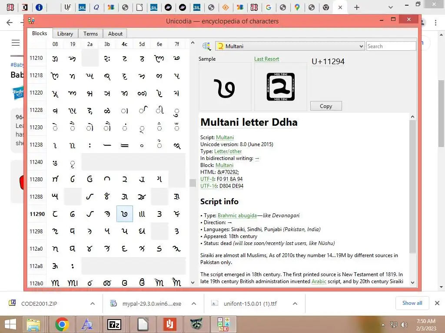
Task: Close the active Chrome tab
Action: tap(340, 8)
